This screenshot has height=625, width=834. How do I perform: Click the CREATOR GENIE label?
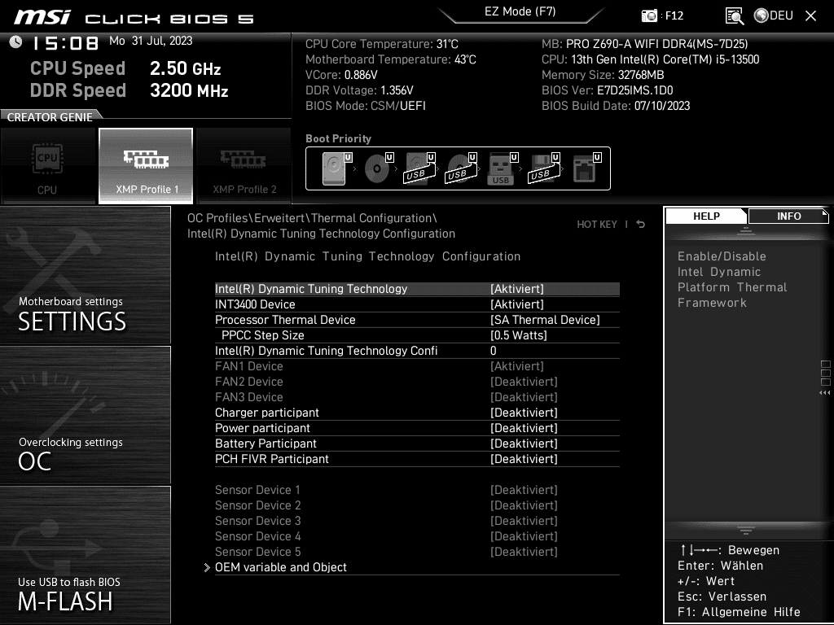(x=50, y=117)
